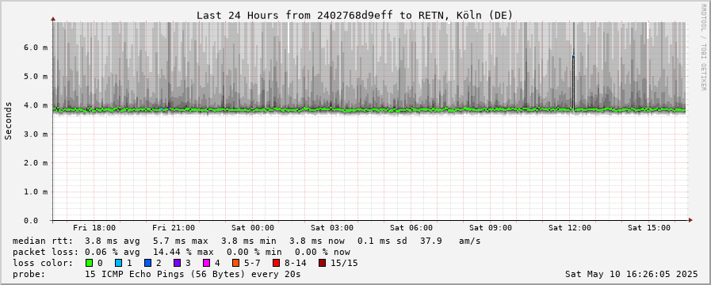Click the blue loss color 2 swatch

tap(147, 263)
